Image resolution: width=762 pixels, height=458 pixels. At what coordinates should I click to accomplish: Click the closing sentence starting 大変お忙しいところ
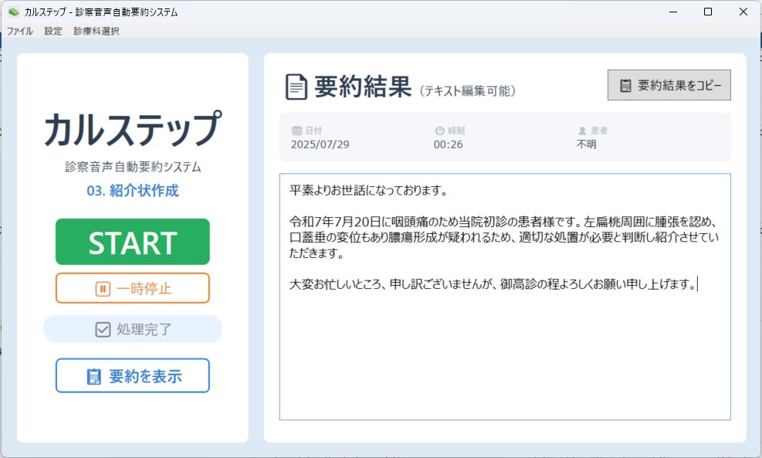(493, 284)
